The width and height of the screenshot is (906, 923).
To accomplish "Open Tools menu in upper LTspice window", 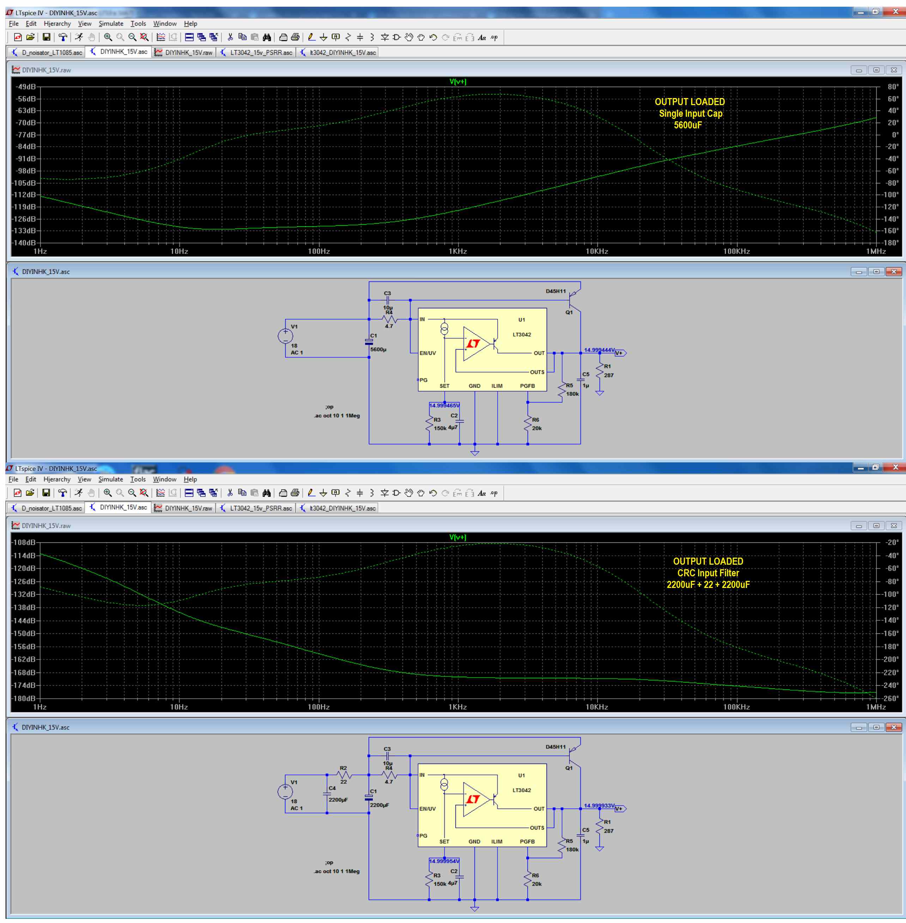I will tap(138, 23).
